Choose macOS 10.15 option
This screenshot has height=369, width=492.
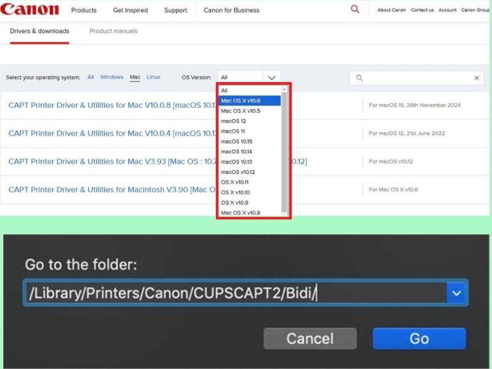coord(250,141)
